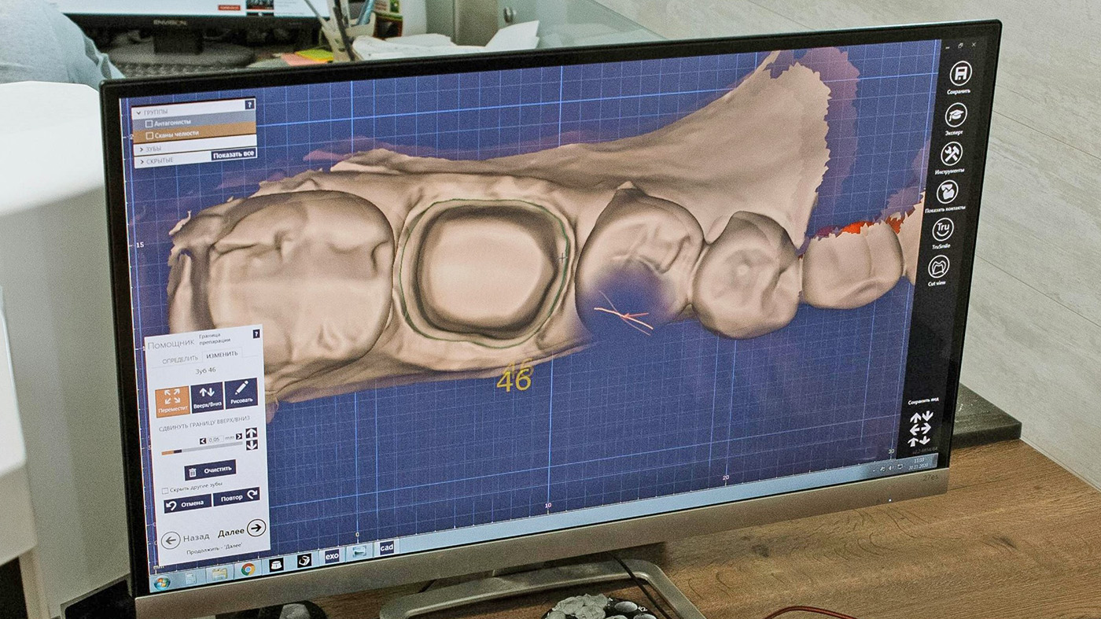1101x619 pixels.
Task: Select the Переместить (Move) tool
Action: coord(172,401)
